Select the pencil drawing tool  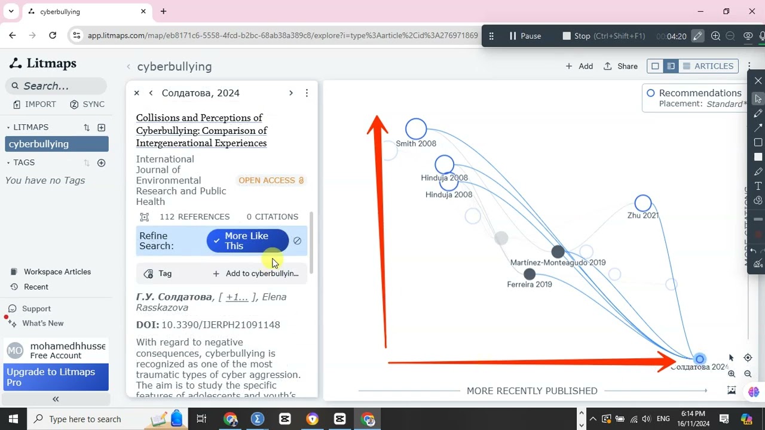758,113
